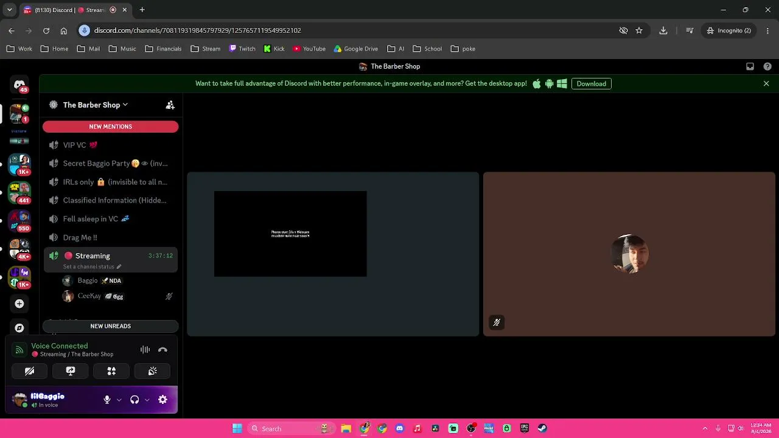Viewport: 779px width, 438px height.
Task: Open the Discover servers compass icon
Action: [19, 328]
